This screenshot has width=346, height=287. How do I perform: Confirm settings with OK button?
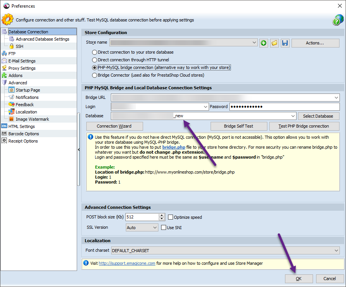click(x=299, y=279)
